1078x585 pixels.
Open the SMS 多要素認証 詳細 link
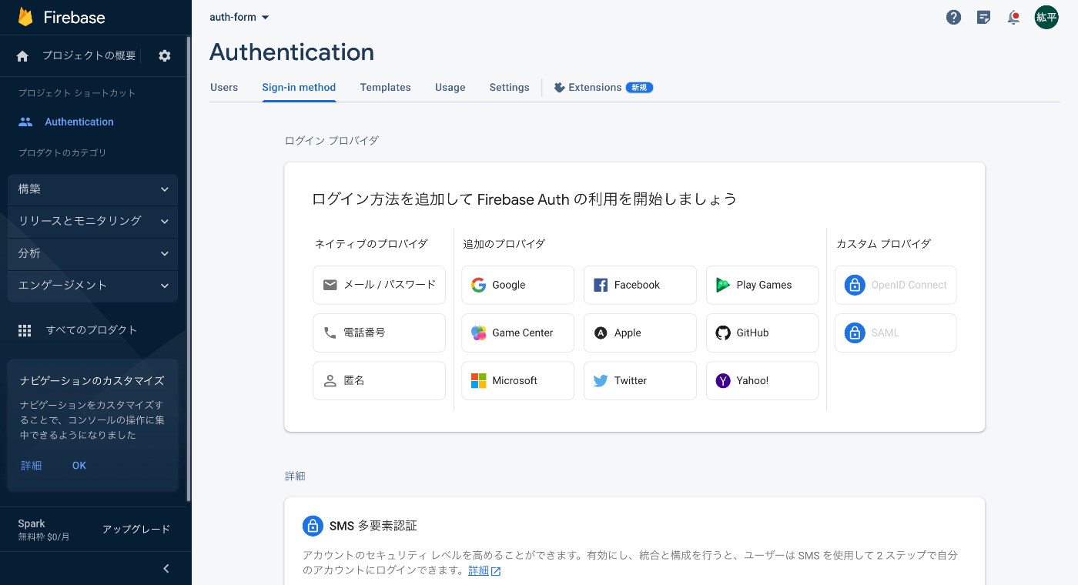(x=484, y=571)
